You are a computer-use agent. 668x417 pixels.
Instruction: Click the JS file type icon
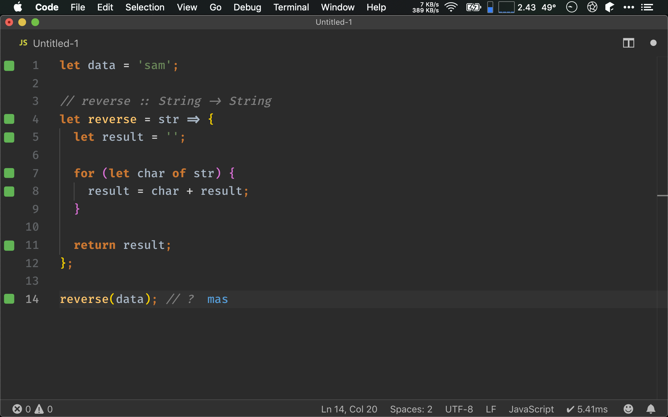click(23, 43)
